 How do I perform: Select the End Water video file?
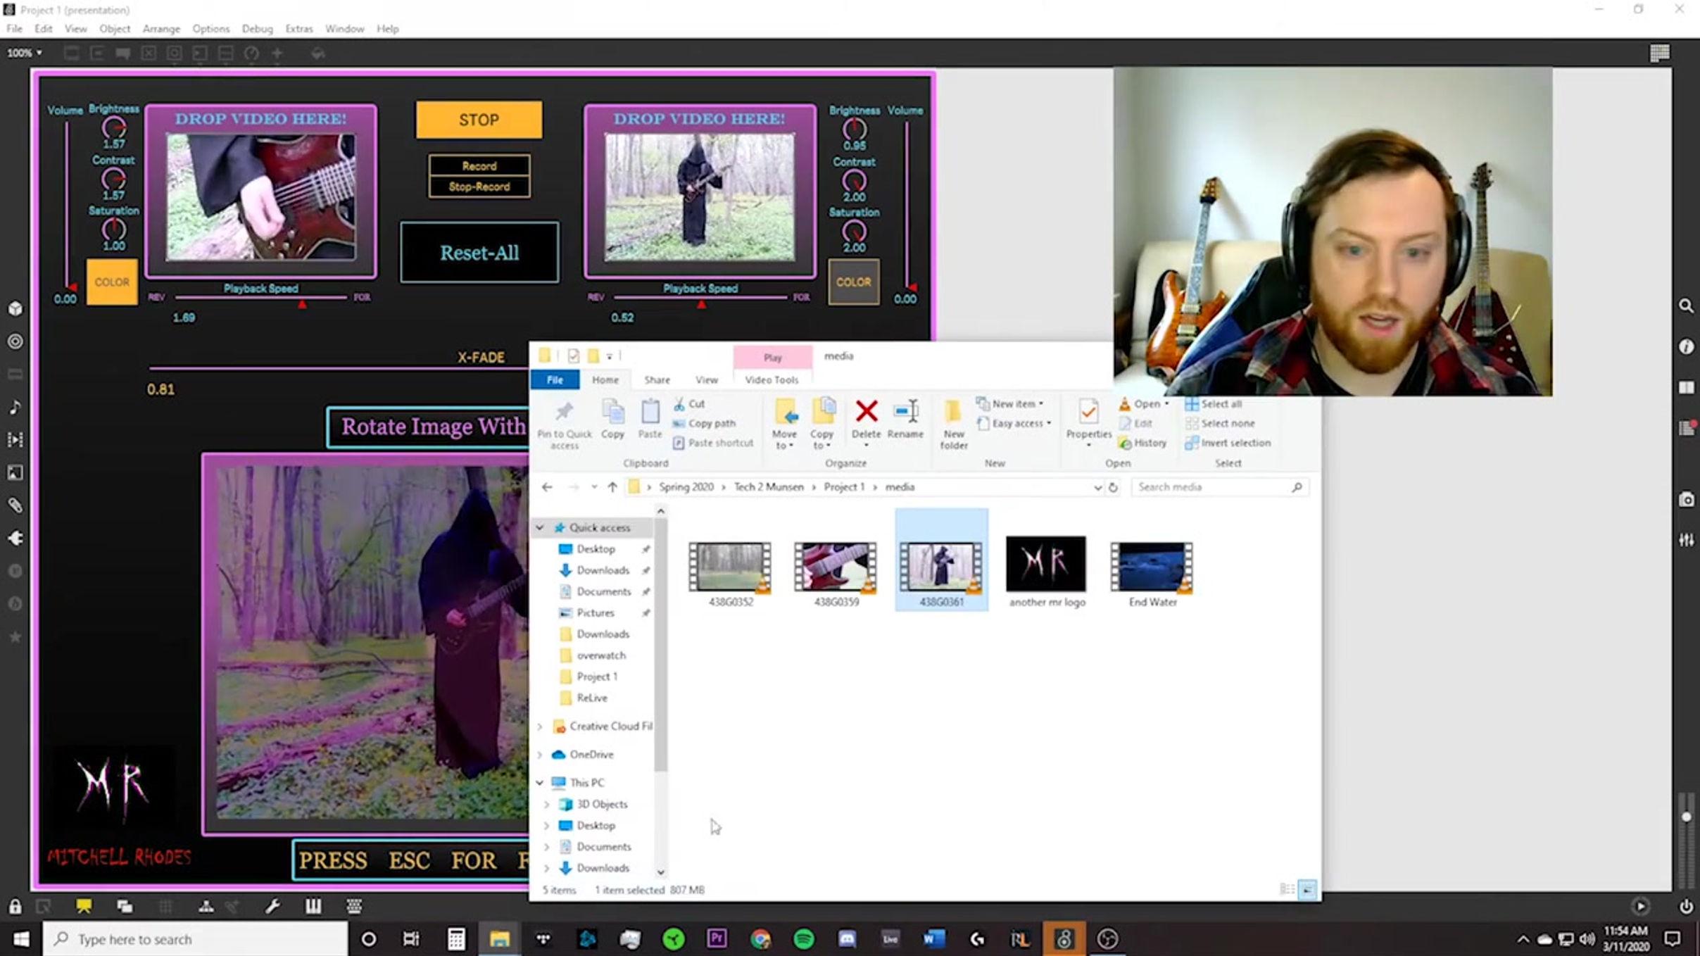pyautogui.click(x=1152, y=574)
